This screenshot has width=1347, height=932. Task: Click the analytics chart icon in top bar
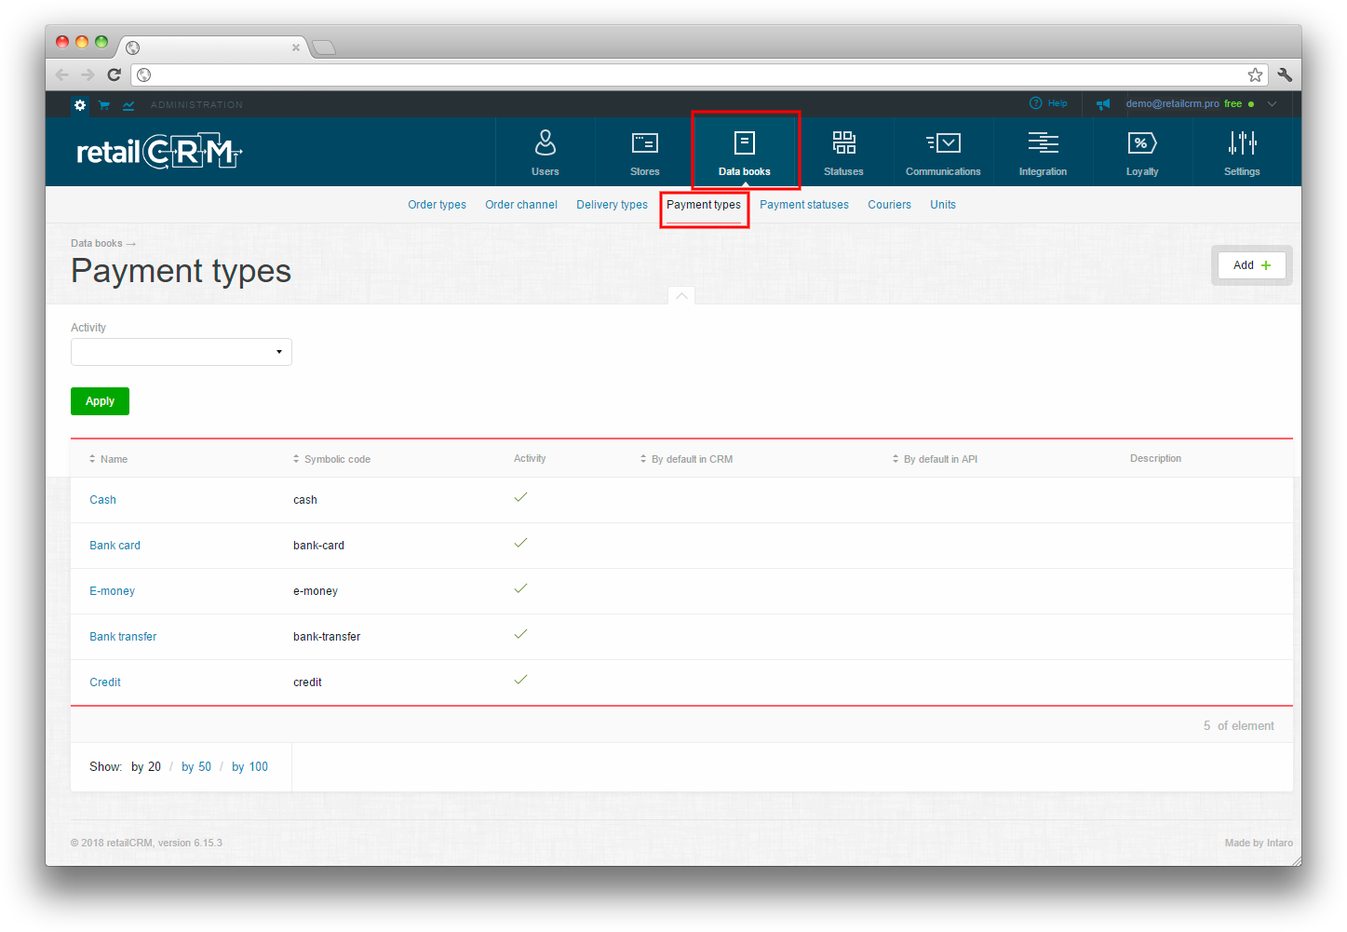(128, 104)
